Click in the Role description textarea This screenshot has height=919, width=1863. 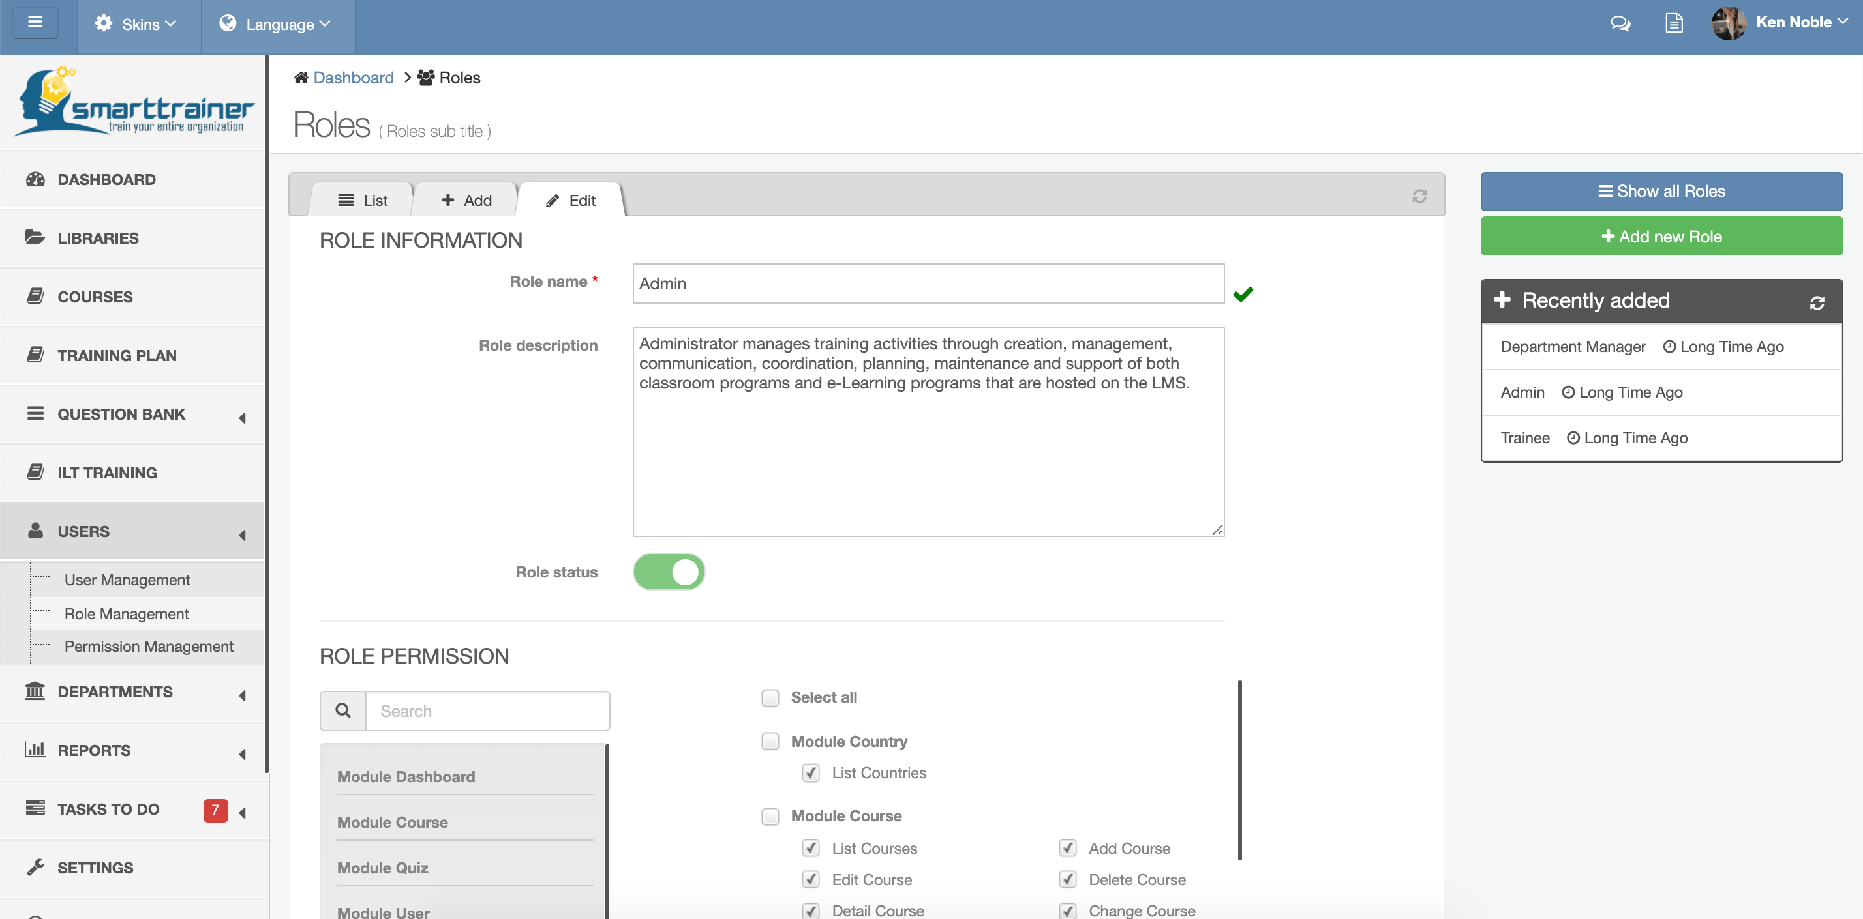click(x=928, y=431)
